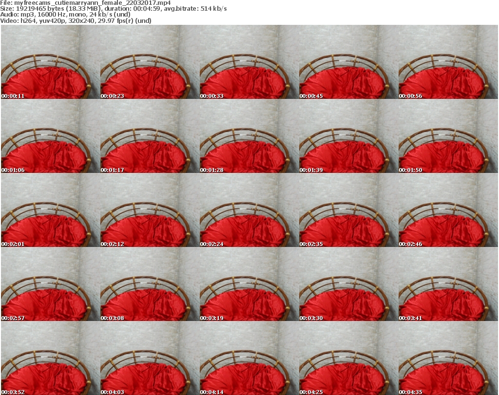Open the frame stamped 00:01:06
The height and width of the screenshot is (395, 499).
click(x=51, y=136)
